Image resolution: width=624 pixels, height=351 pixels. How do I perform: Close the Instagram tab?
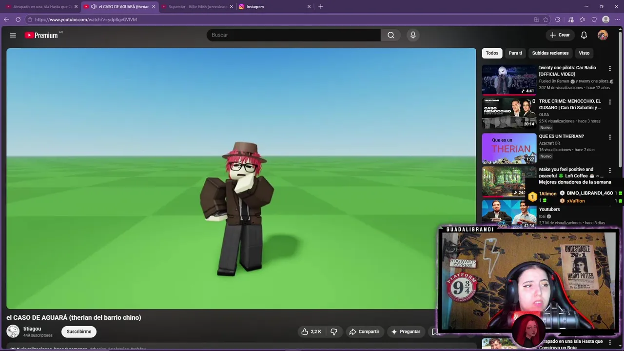click(309, 7)
